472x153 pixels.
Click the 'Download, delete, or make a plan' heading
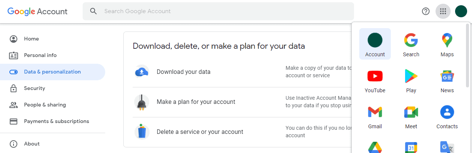(219, 46)
